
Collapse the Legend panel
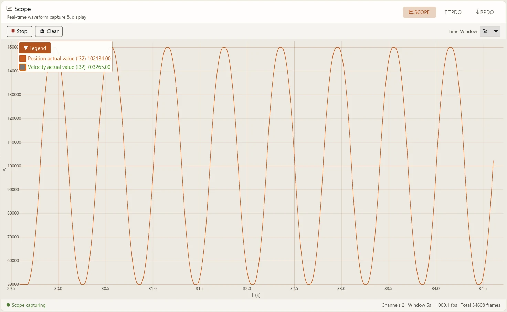35,48
